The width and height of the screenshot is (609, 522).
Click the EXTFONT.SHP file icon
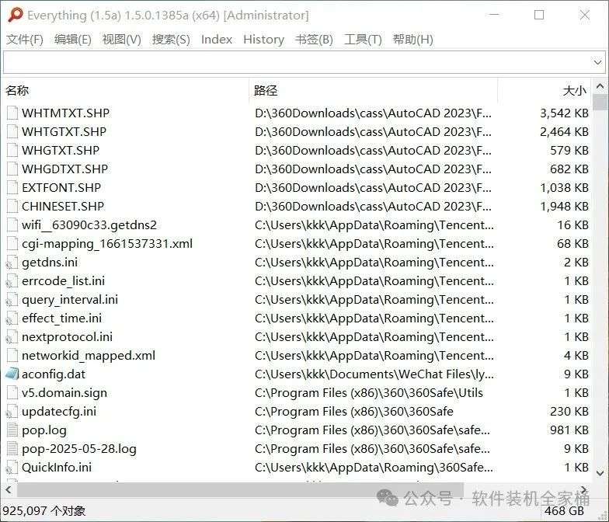click(x=12, y=187)
